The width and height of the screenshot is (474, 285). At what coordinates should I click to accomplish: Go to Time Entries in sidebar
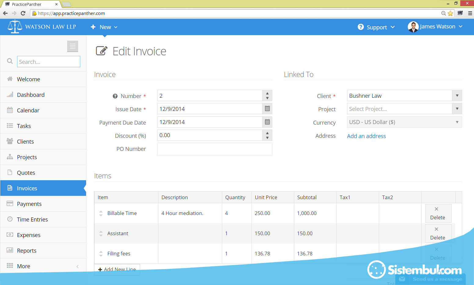point(32,219)
